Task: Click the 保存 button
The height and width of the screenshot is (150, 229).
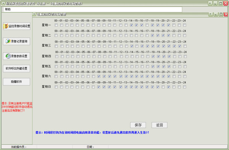Action: click(x=138, y=125)
